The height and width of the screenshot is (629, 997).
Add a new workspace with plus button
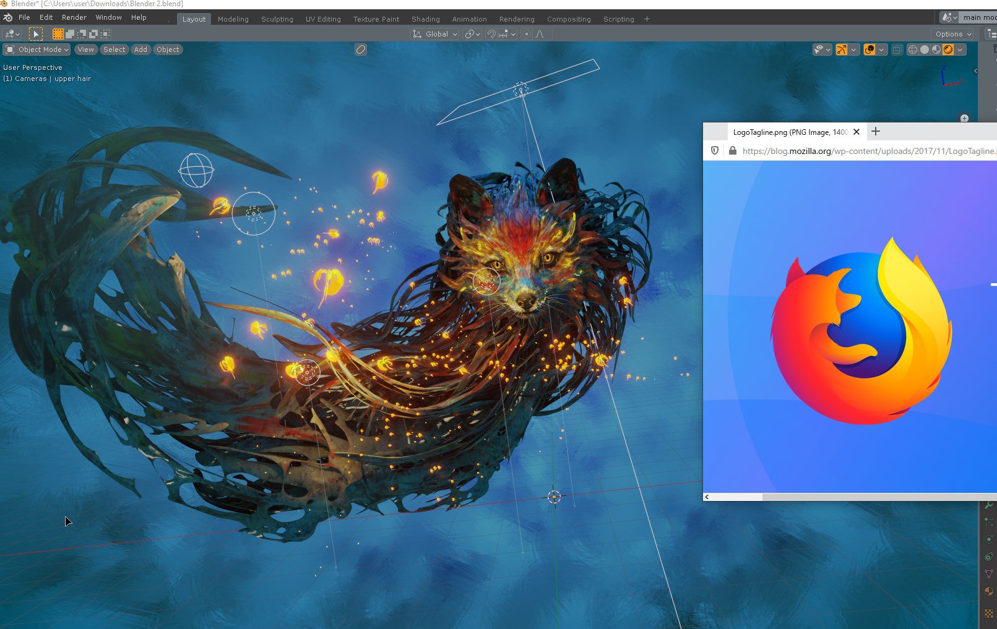[647, 19]
